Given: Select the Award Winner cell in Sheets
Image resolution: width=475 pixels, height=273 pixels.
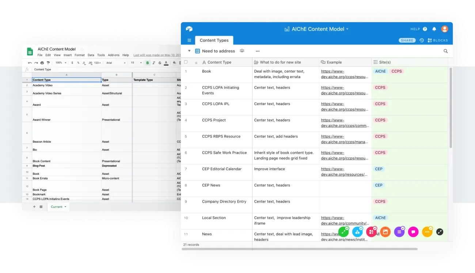Looking at the screenshot, I should (x=66, y=115).
